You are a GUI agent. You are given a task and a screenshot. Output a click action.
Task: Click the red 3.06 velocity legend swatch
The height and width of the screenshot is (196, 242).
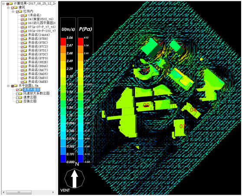63,42
